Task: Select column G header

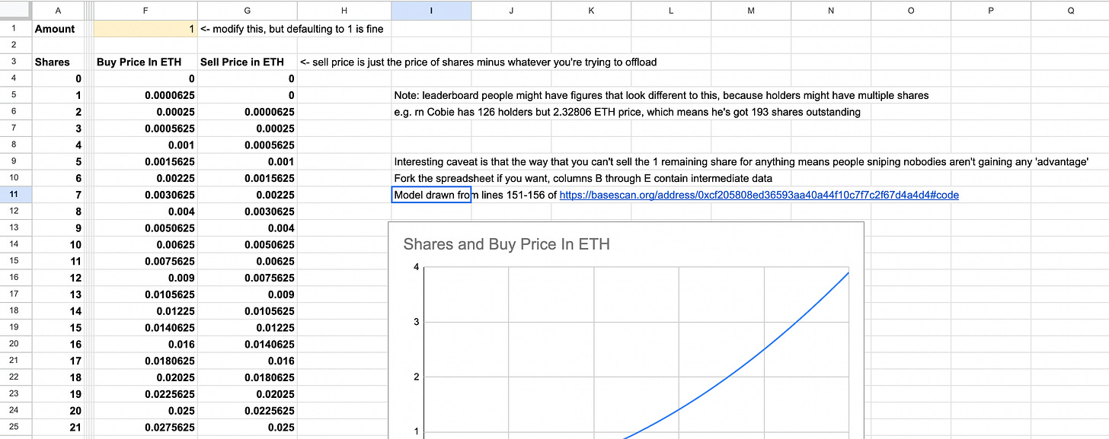Action: 248,10
